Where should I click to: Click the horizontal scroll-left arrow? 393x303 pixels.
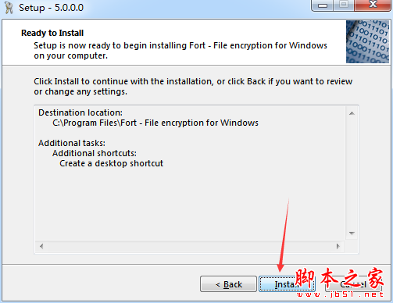tap(41, 246)
